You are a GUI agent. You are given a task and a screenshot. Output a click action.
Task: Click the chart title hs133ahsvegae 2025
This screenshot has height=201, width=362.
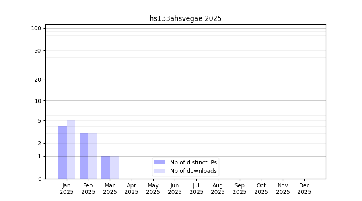point(185,18)
